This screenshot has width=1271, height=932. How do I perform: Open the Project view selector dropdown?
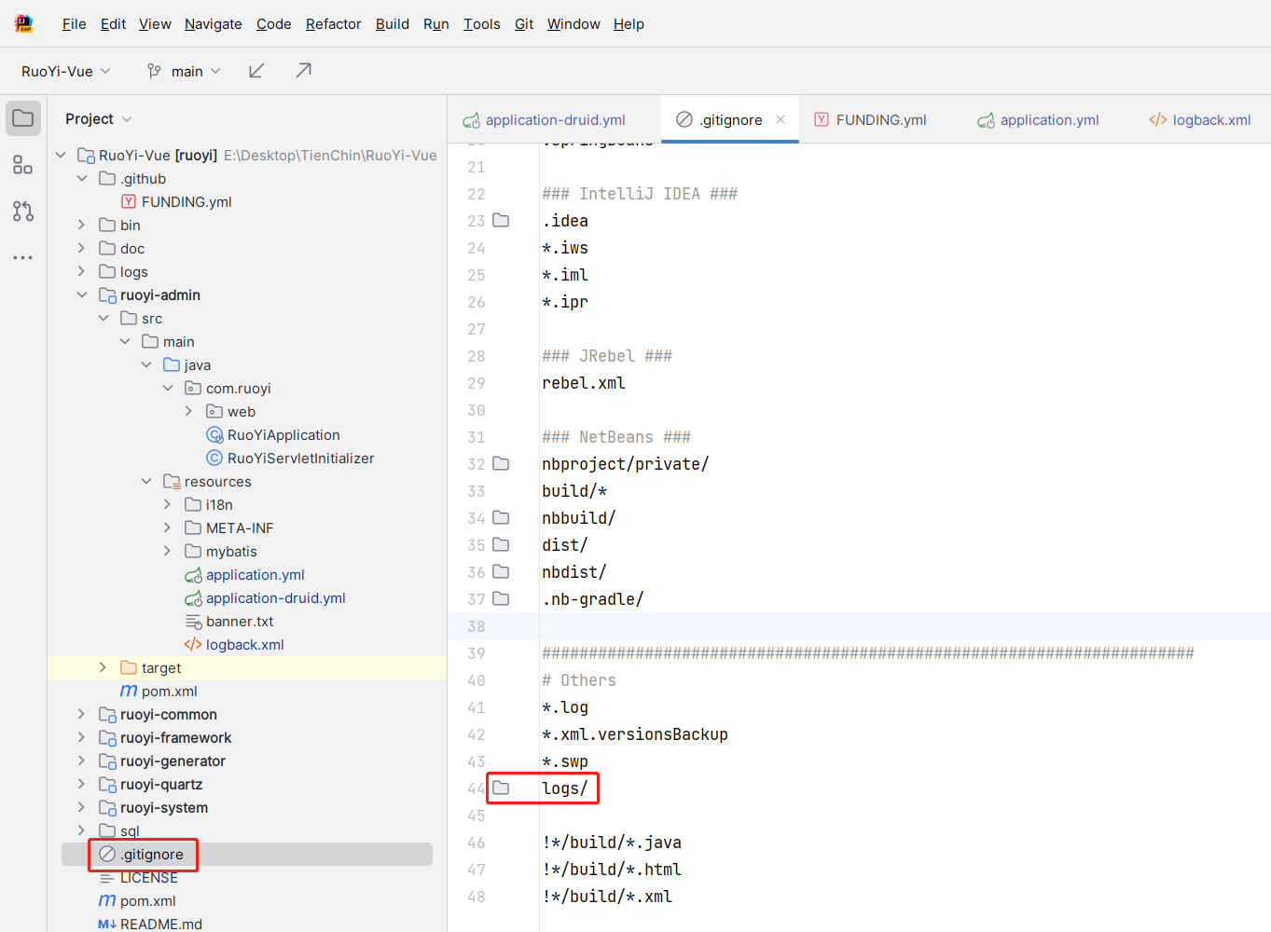[x=99, y=118]
